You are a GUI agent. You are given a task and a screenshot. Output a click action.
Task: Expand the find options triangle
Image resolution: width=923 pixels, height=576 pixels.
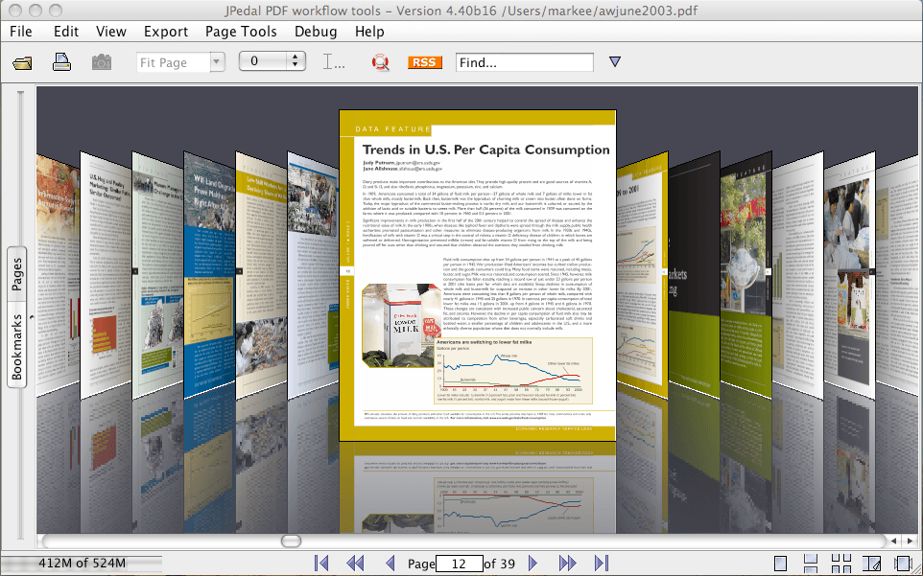615,62
